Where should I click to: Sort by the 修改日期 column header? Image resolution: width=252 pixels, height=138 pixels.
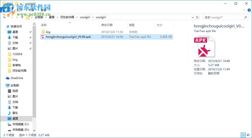point(107,25)
